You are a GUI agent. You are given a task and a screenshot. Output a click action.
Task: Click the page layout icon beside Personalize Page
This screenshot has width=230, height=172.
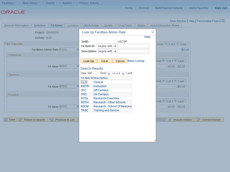click(223, 21)
